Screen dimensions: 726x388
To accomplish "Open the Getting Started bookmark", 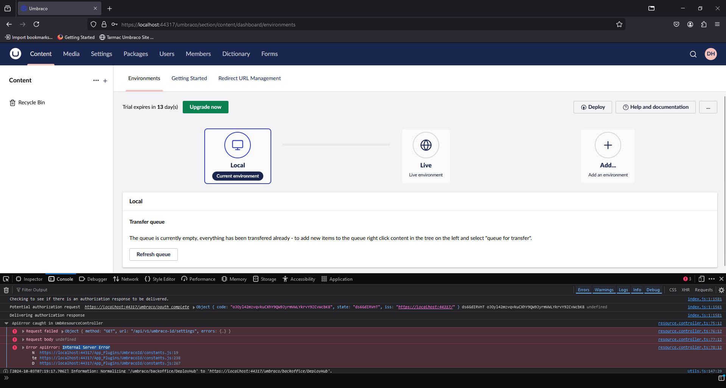I will pyautogui.click(x=76, y=37).
